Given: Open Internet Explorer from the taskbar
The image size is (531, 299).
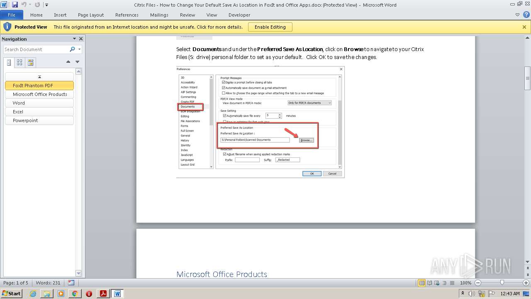Looking at the screenshot, I should tap(33, 294).
